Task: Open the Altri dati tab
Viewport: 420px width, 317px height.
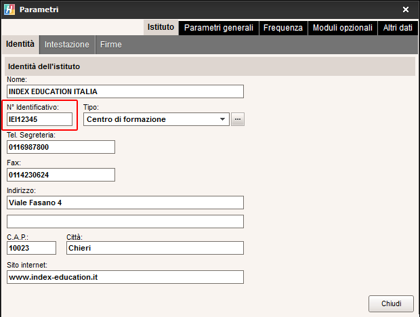Action: click(x=398, y=28)
